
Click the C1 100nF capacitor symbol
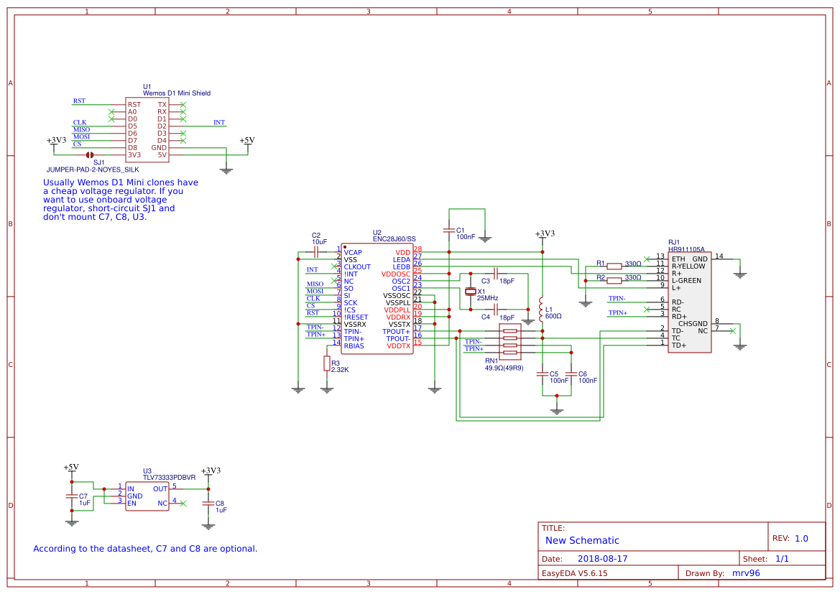pos(449,231)
